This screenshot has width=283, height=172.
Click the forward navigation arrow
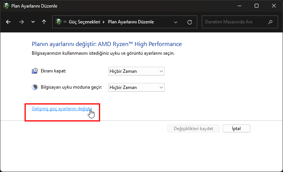coord(21,22)
